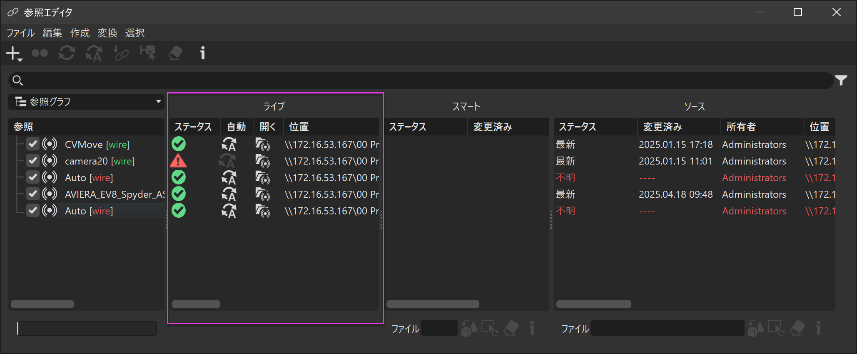Click the 開く folder icon in the camera20 row
Viewport: 857px width, 354px height.
(263, 161)
